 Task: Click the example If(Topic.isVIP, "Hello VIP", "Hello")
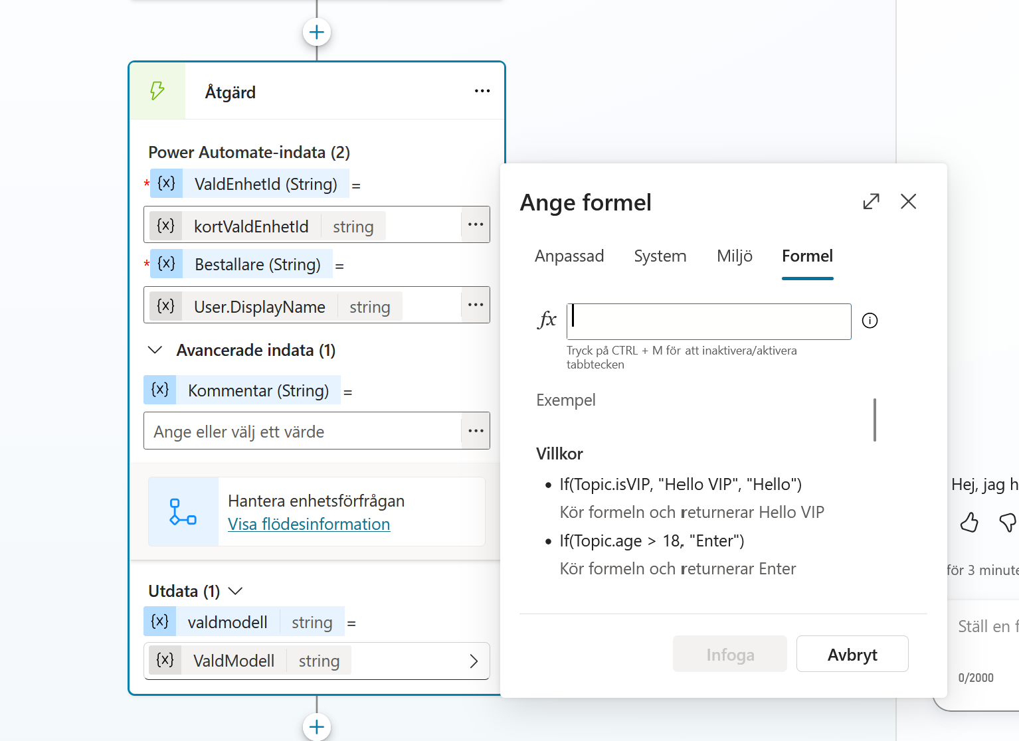pos(681,485)
